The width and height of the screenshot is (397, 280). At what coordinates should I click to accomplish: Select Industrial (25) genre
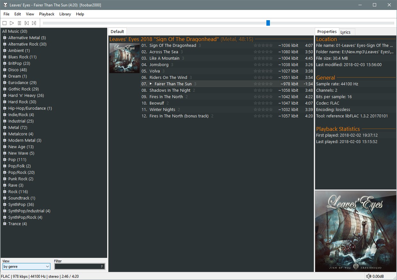point(21,121)
